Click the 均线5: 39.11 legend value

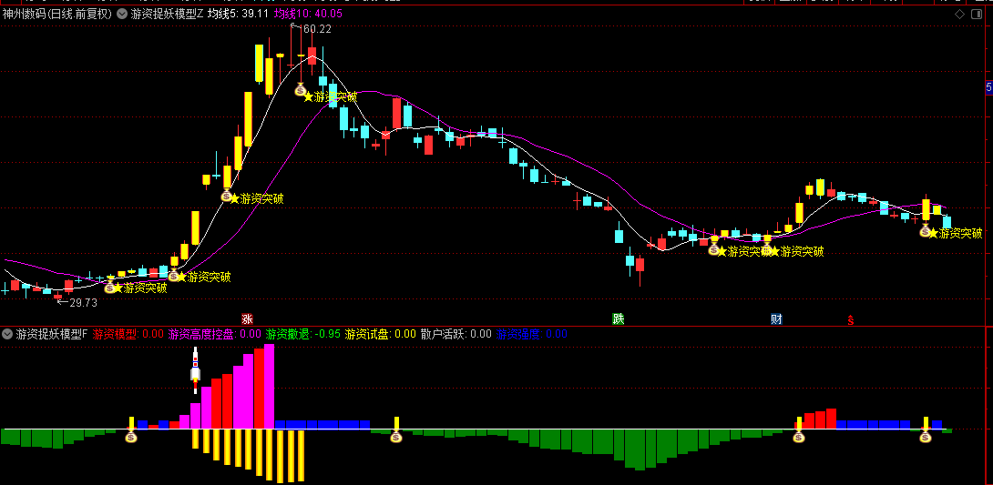click(x=238, y=15)
